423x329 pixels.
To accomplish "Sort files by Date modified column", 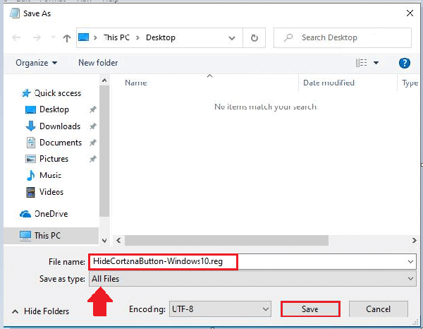I will [x=329, y=83].
